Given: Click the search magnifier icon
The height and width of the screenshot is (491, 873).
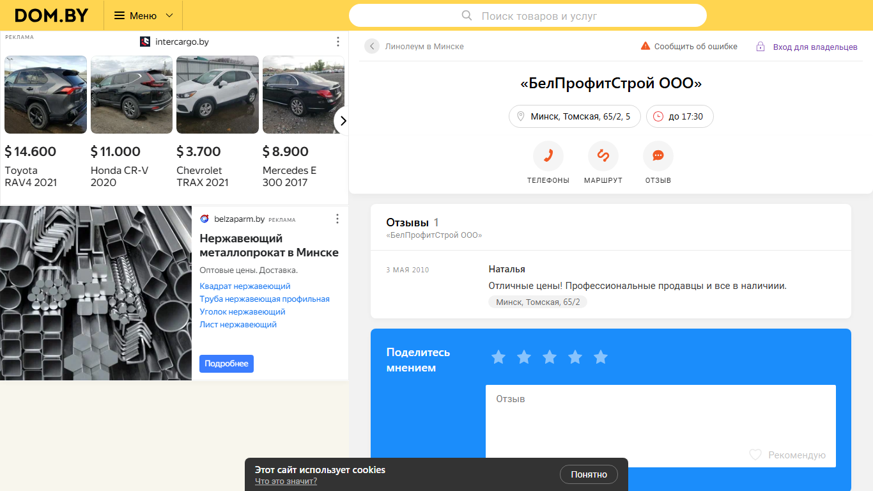Looking at the screenshot, I should pos(467,15).
